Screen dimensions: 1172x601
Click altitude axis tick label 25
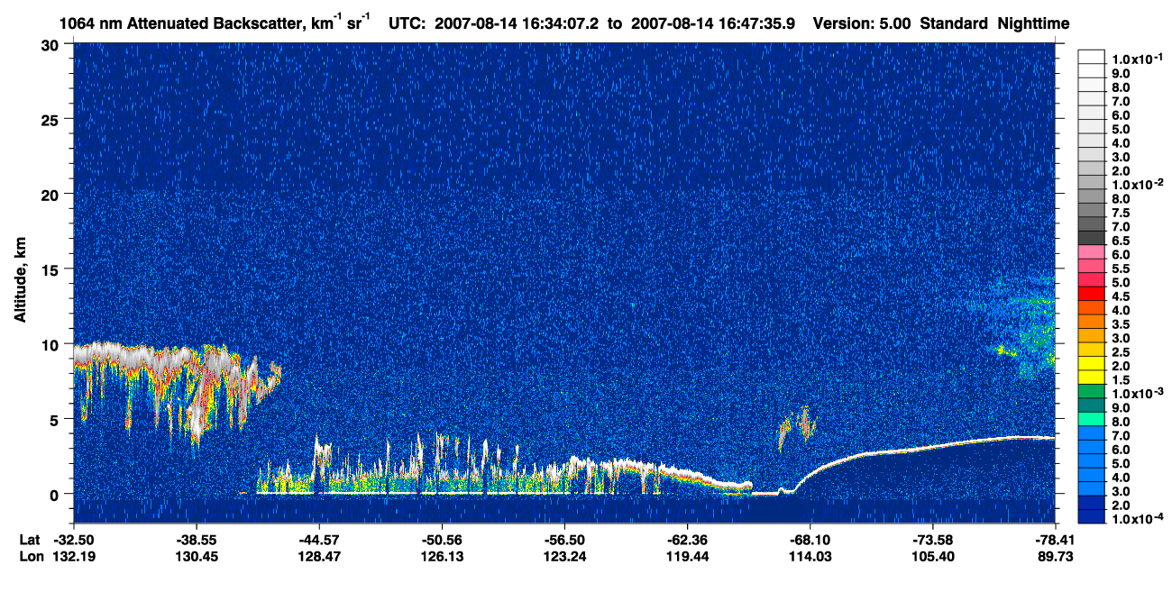(x=52, y=119)
